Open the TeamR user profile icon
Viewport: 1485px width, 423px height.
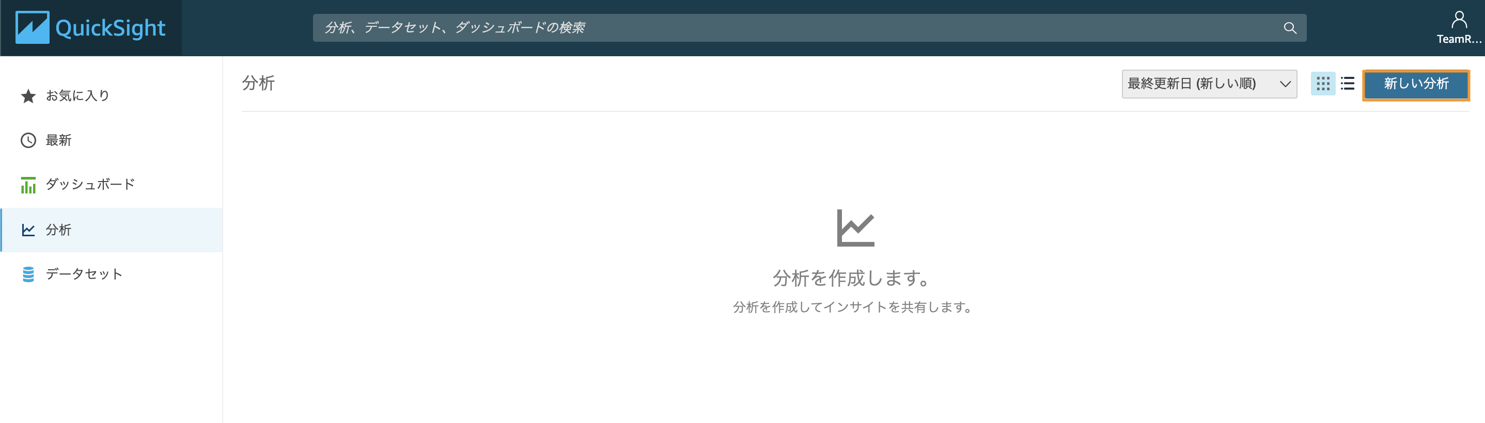point(1459,20)
